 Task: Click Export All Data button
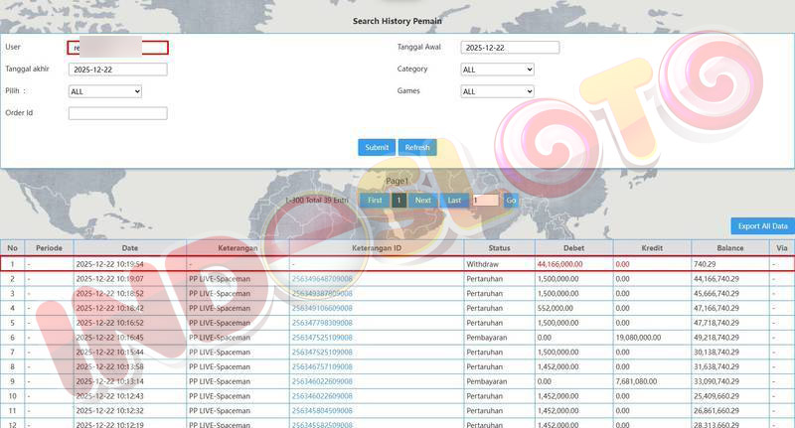762,226
